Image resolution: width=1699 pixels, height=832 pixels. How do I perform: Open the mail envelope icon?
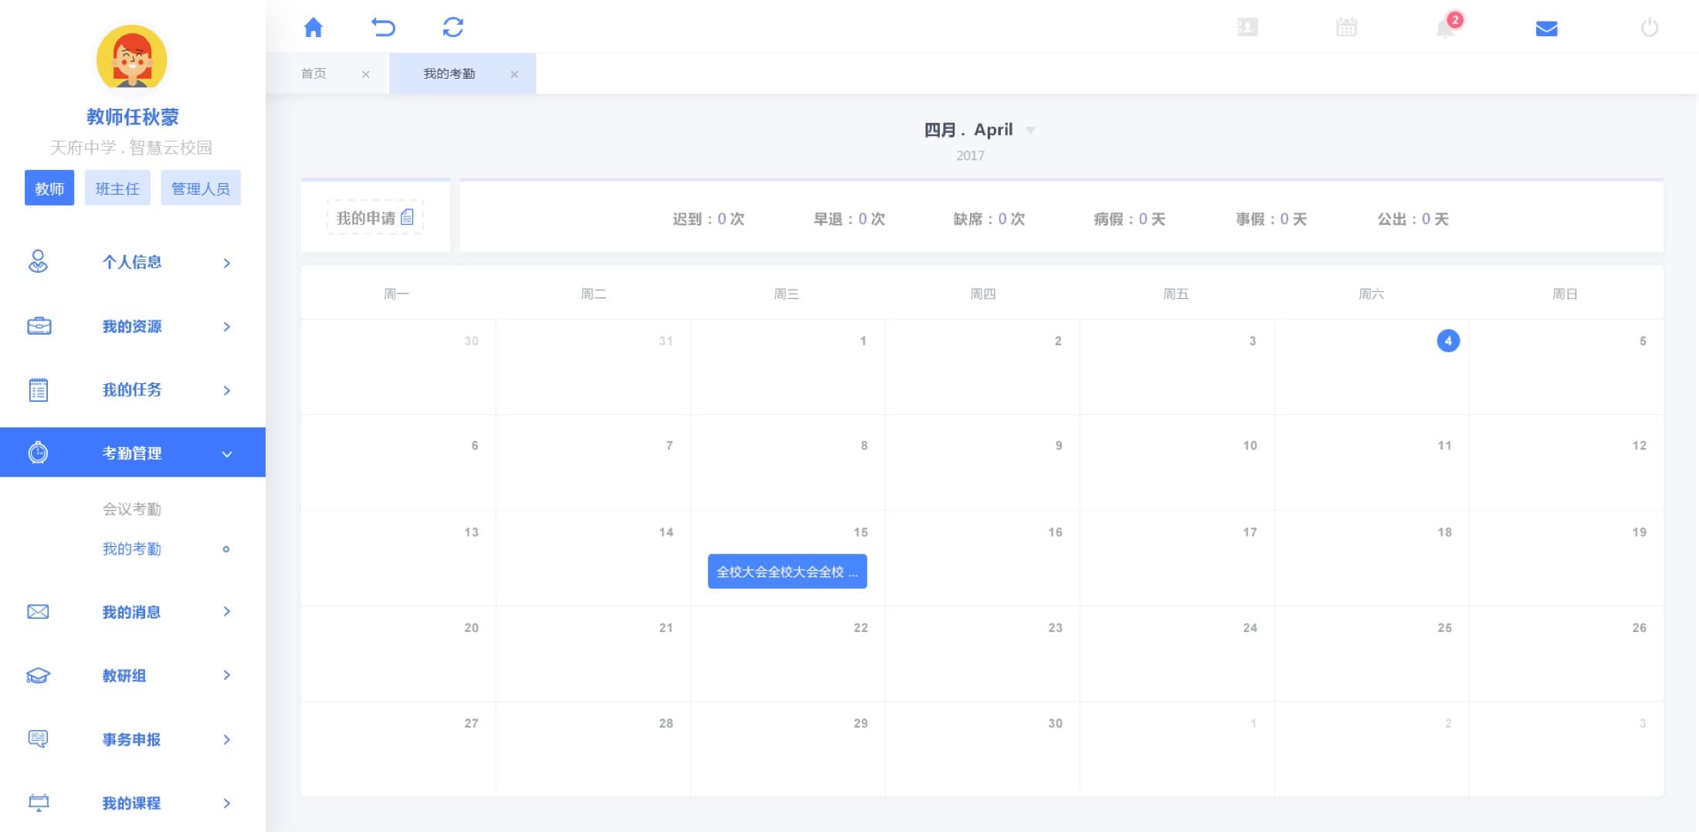pyautogui.click(x=1546, y=29)
